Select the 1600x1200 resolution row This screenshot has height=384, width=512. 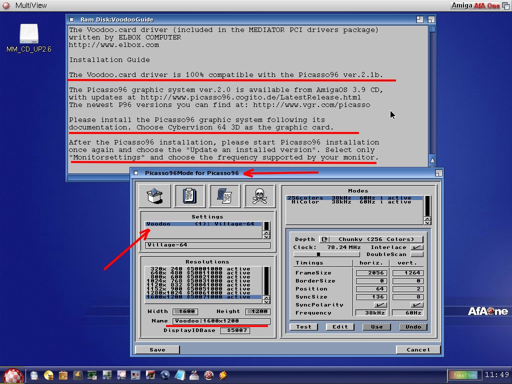click(203, 297)
